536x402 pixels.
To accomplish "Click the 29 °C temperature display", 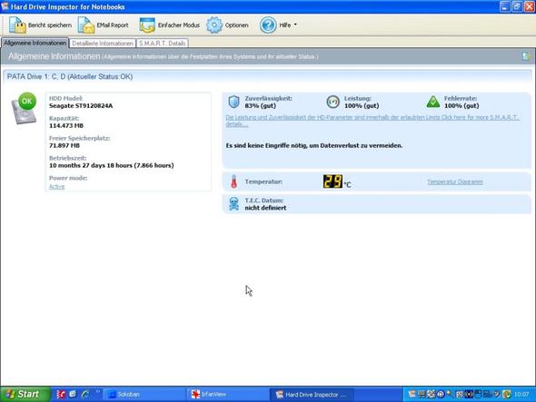I will coord(337,181).
